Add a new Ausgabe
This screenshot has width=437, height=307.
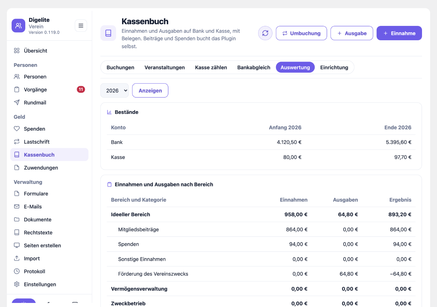[x=352, y=33]
